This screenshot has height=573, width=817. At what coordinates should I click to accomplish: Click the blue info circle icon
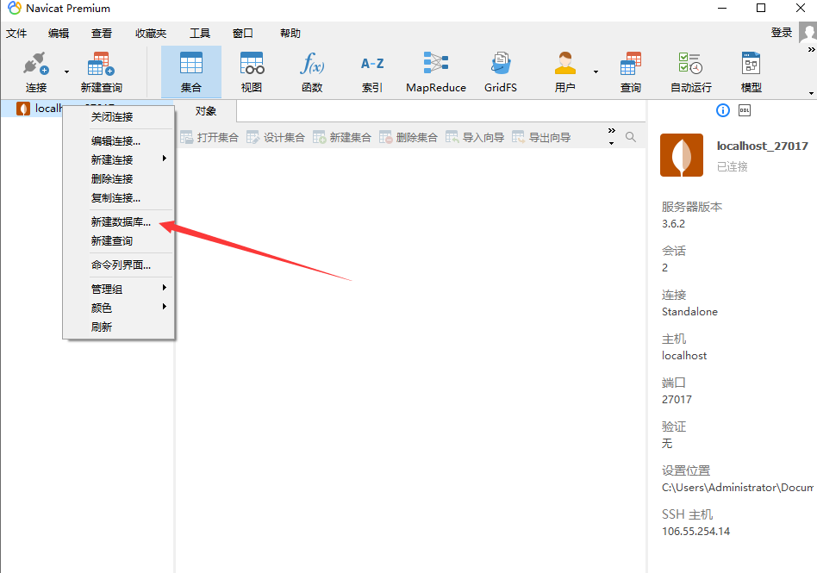721,109
